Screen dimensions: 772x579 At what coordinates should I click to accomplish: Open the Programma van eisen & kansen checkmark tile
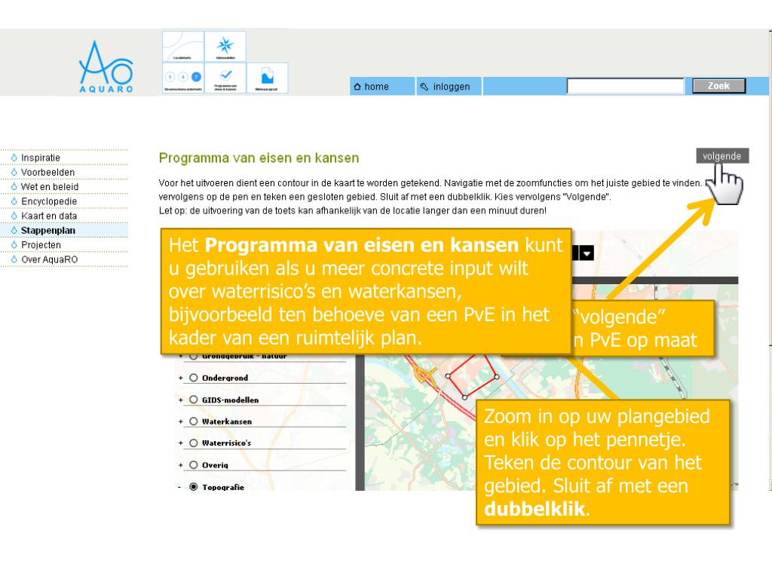[x=225, y=78]
